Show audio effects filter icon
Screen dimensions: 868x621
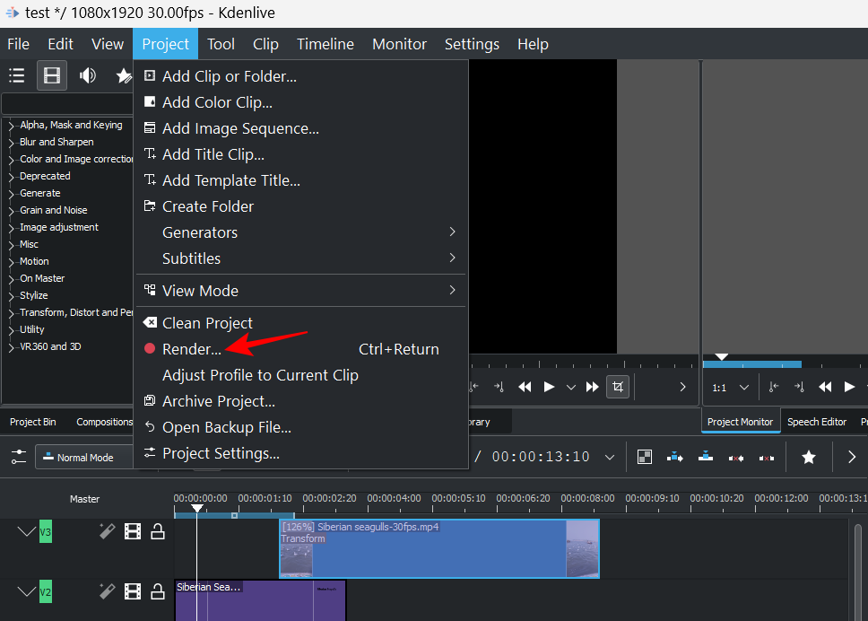(88, 75)
